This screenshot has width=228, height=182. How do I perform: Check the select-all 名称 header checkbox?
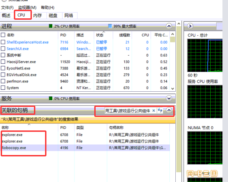point(3,35)
